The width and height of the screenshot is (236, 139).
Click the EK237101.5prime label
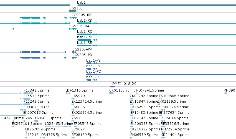click(27, 124)
